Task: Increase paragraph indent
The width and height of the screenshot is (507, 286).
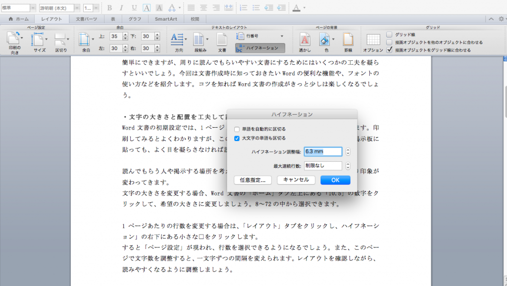Action: [x=281, y=8]
